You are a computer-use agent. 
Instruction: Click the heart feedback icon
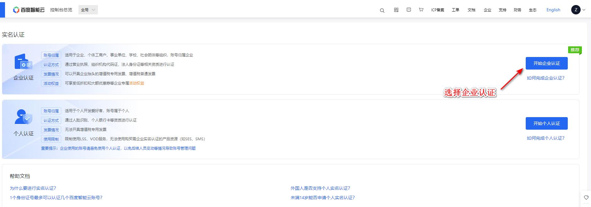click(586, 198)
